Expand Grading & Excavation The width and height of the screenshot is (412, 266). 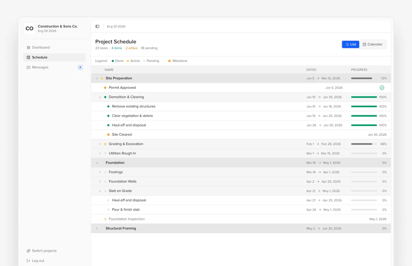pyautogui.click(x=100, y=144)
